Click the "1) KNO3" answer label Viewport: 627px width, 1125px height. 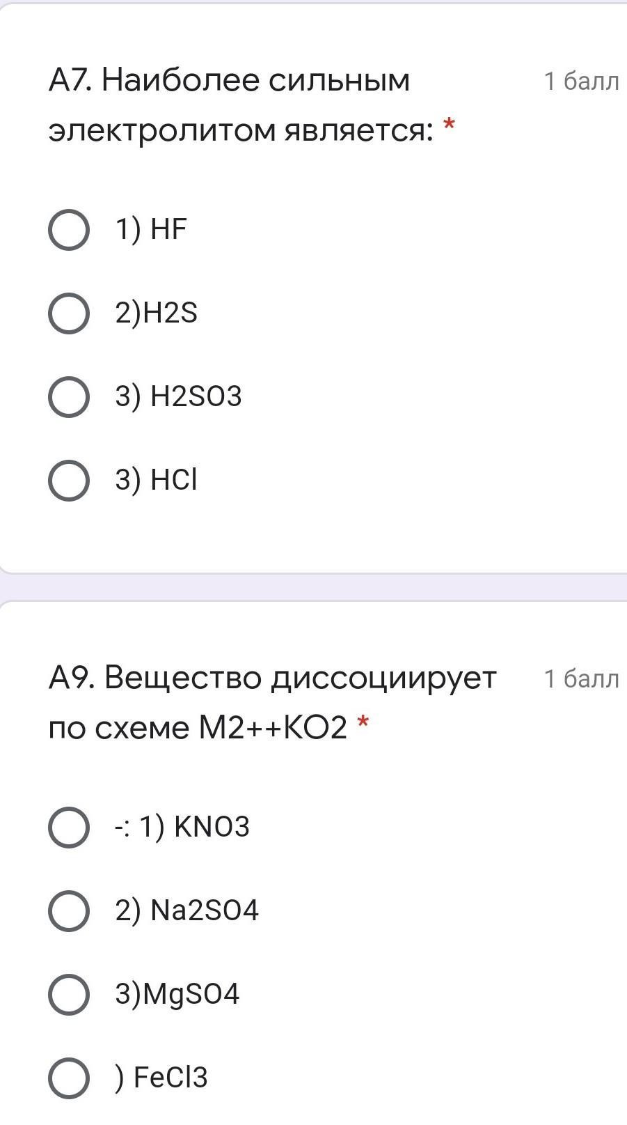coord(182,827)
